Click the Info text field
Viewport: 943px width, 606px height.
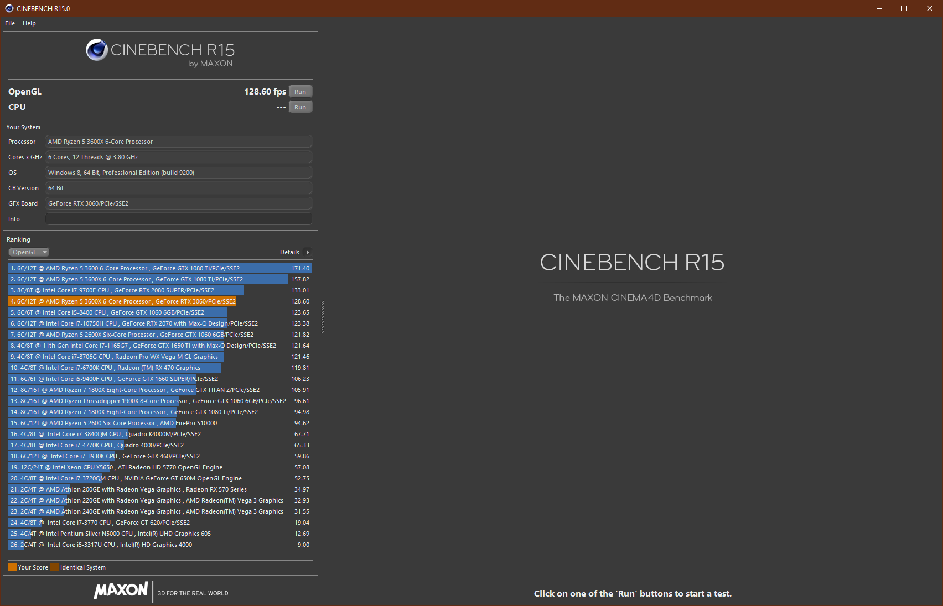point(179,219)
